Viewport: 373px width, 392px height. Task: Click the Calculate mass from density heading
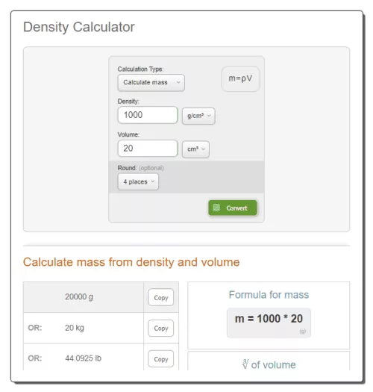[x=131, y=262]
